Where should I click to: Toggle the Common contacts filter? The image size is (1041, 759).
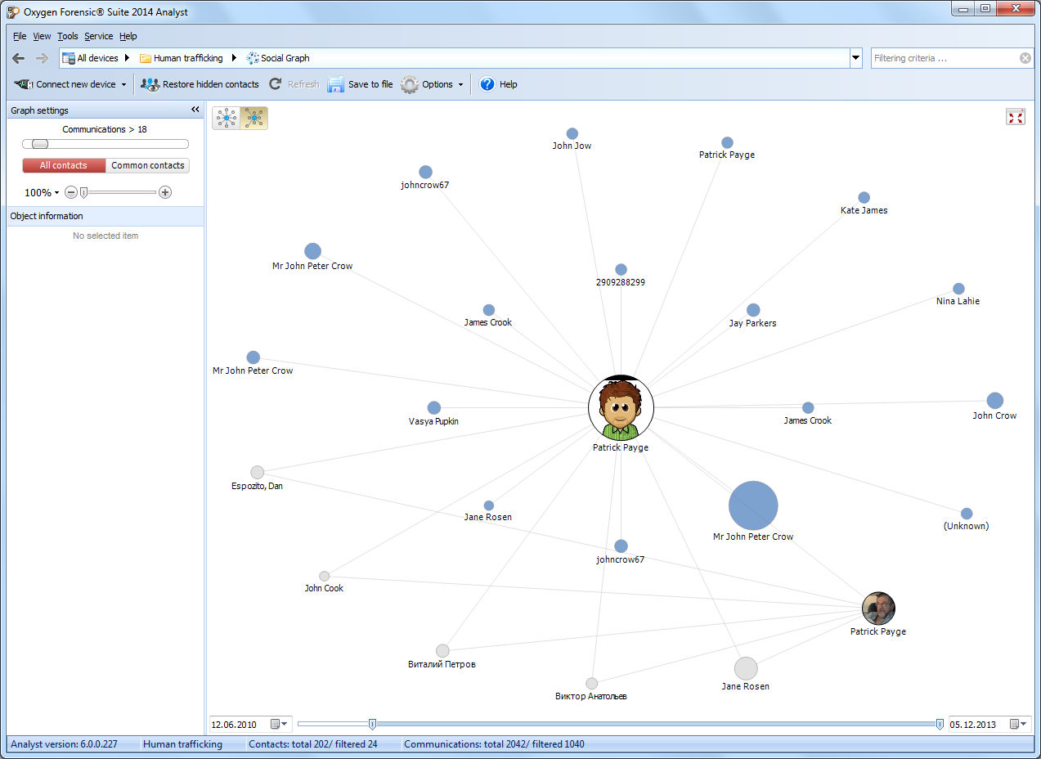click(148, 165)
